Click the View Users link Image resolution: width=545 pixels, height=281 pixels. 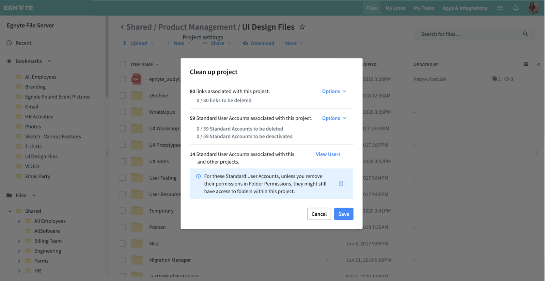pyautogui.click(x=328, y=154)
